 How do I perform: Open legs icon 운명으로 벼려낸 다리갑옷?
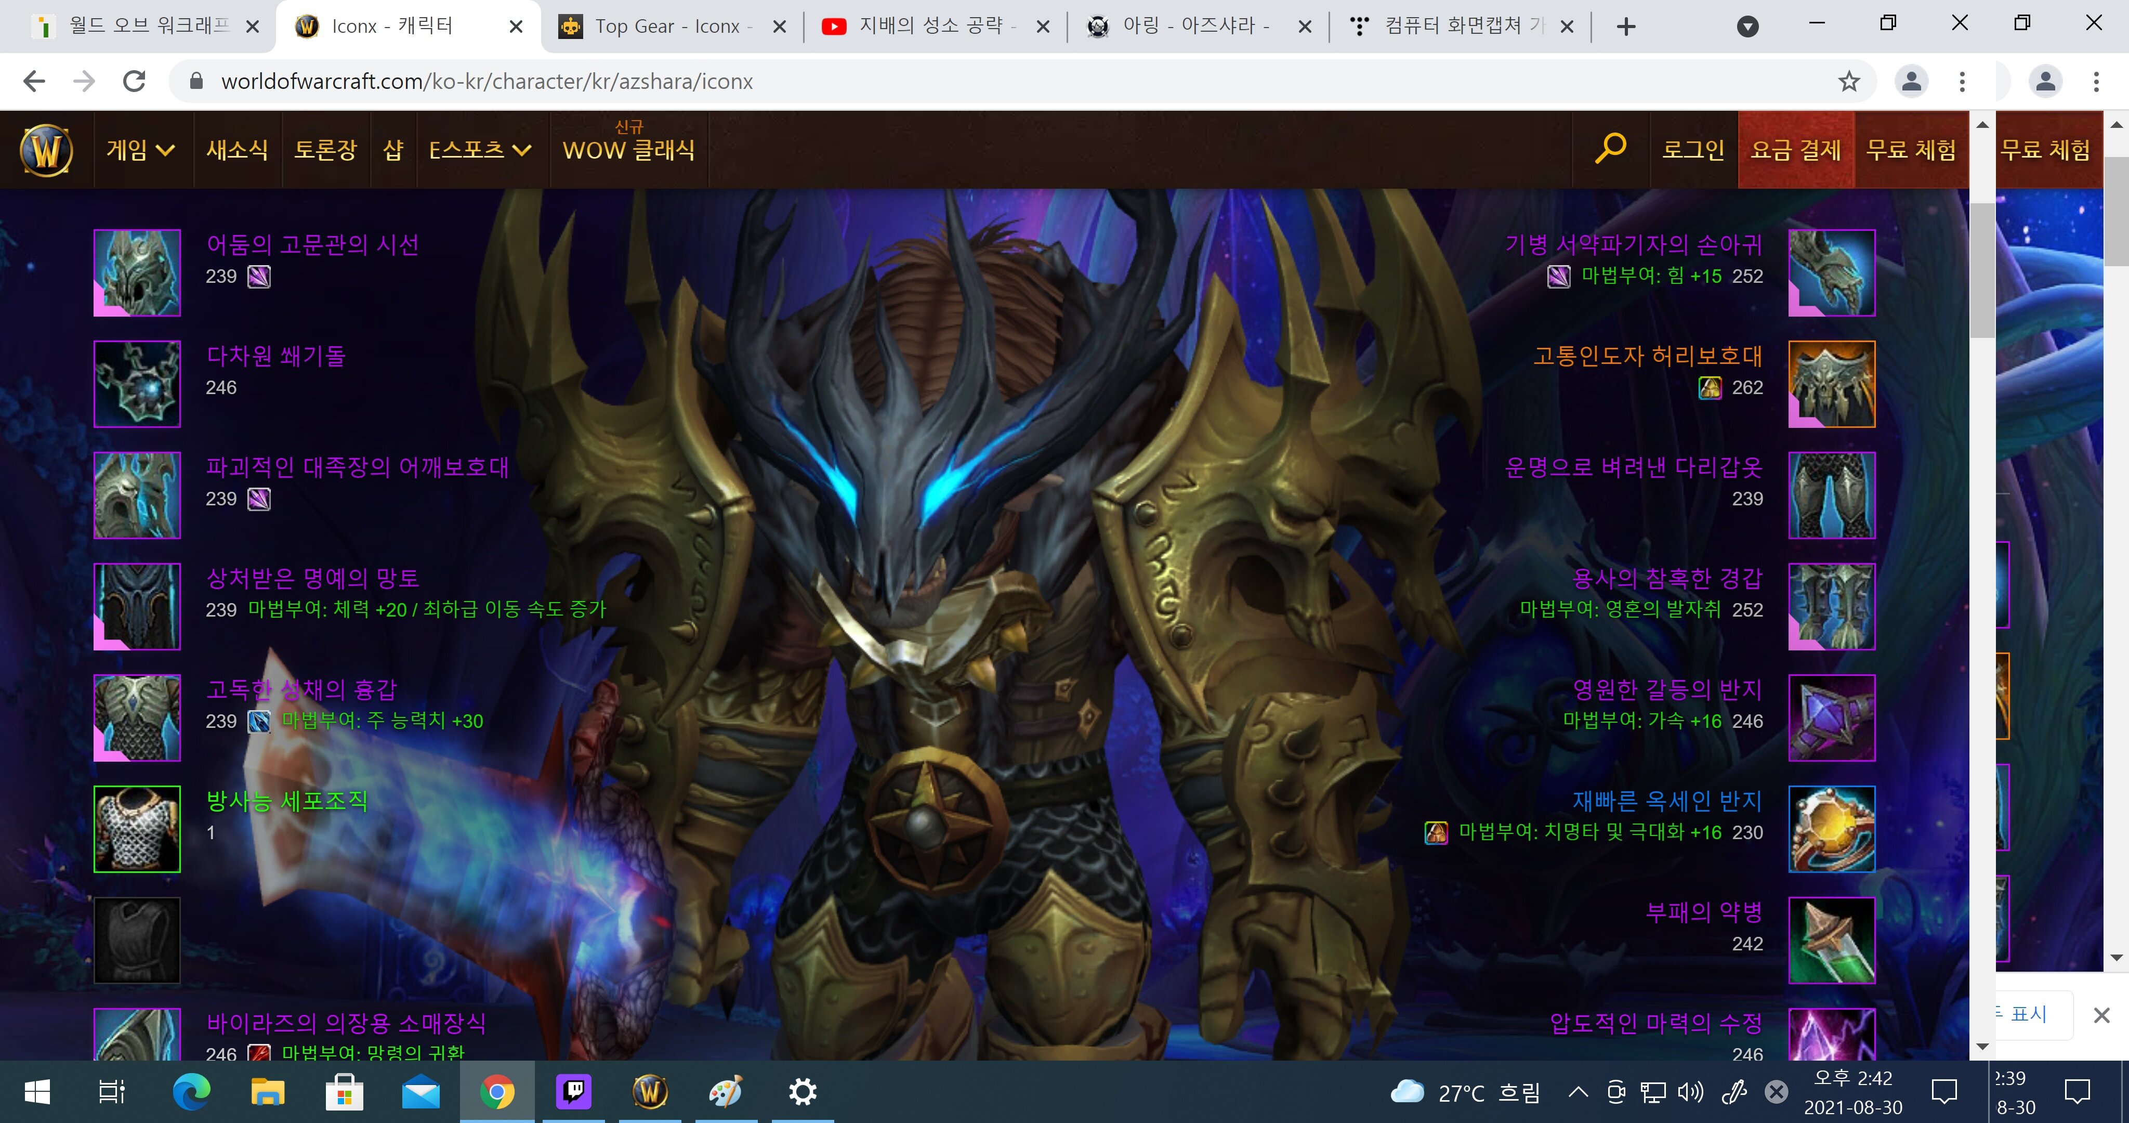tap(1832, 495)
